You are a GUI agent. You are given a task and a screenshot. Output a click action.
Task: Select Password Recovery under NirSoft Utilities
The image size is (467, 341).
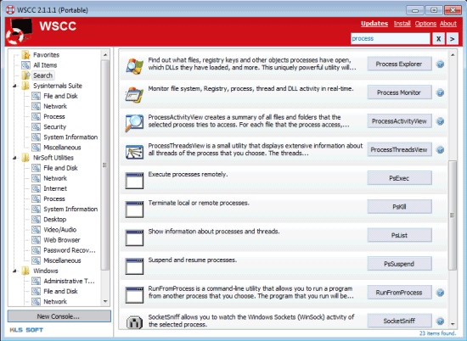click(70, 250)
